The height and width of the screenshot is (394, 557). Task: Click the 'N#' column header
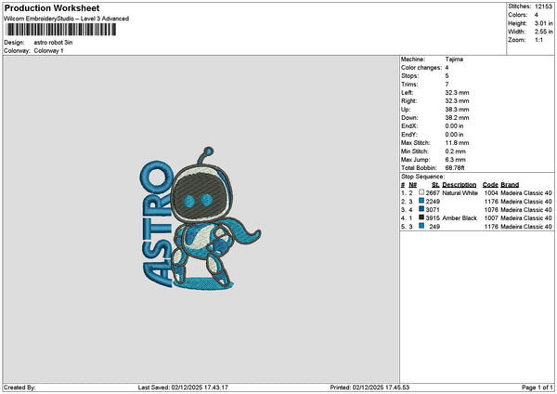(x=412, y=185)
